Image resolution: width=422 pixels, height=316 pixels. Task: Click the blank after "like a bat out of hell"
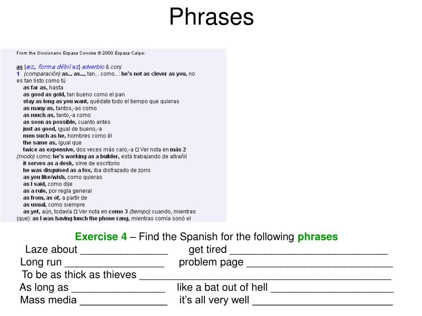[x=332, y=288]
